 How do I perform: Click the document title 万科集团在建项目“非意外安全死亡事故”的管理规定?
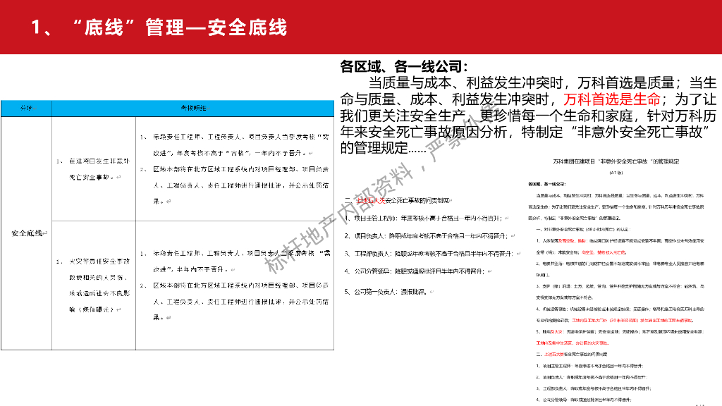pyautogui.click(x=616, y=161)
